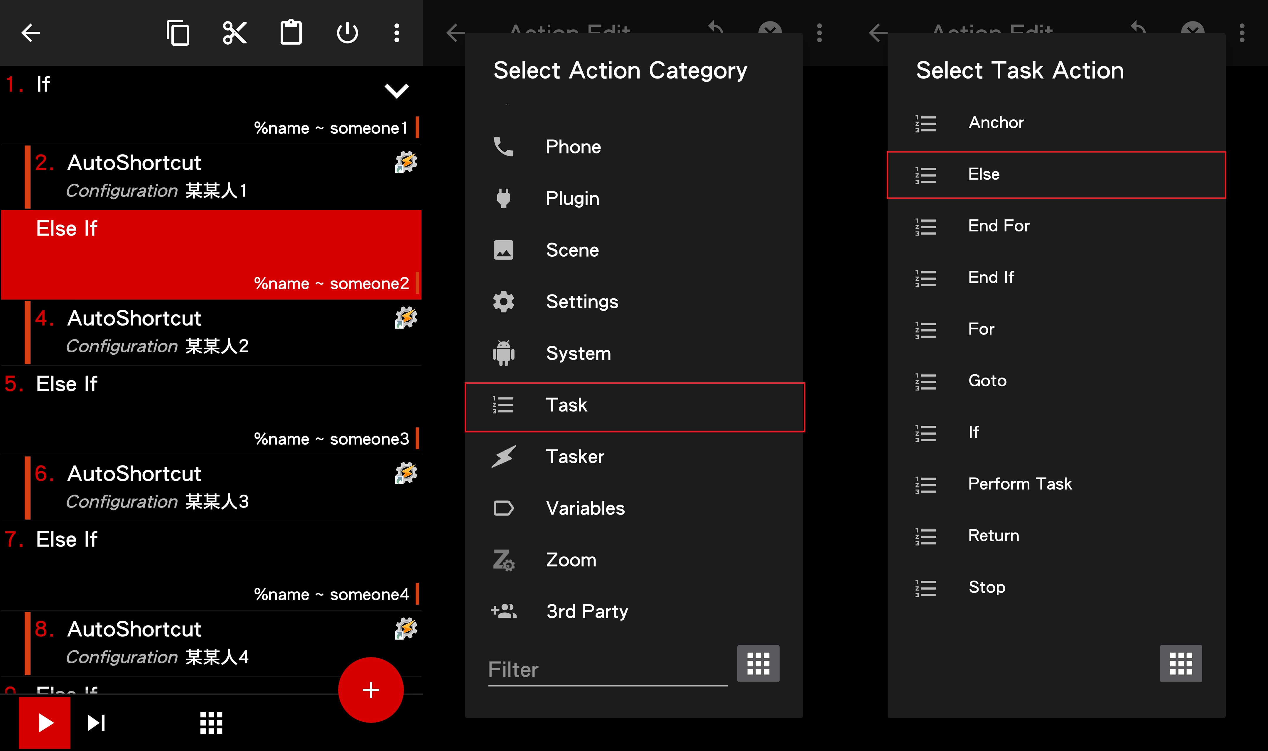Open AutoShortcut action 6 plugin icon
Viewport: 1268px width, 751px height.
[x=405, y=474]
